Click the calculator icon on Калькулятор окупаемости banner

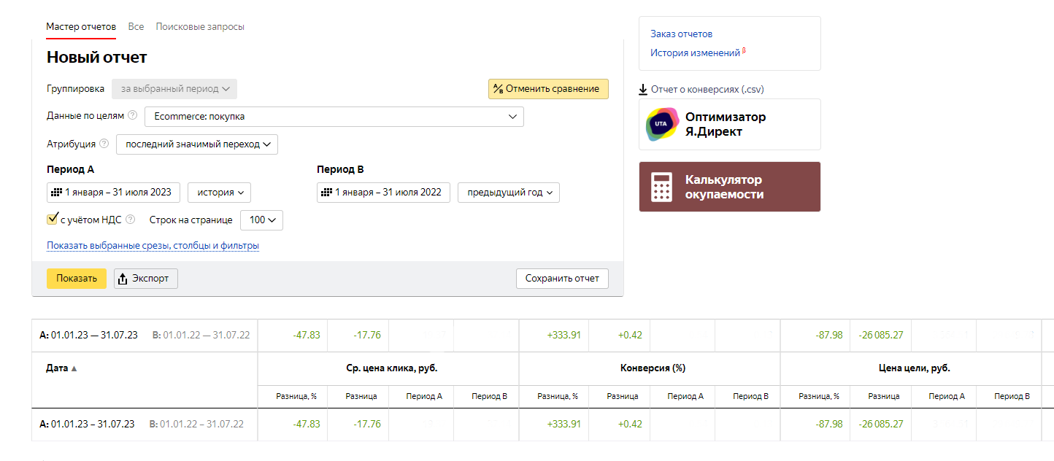[x=661, y=187]
